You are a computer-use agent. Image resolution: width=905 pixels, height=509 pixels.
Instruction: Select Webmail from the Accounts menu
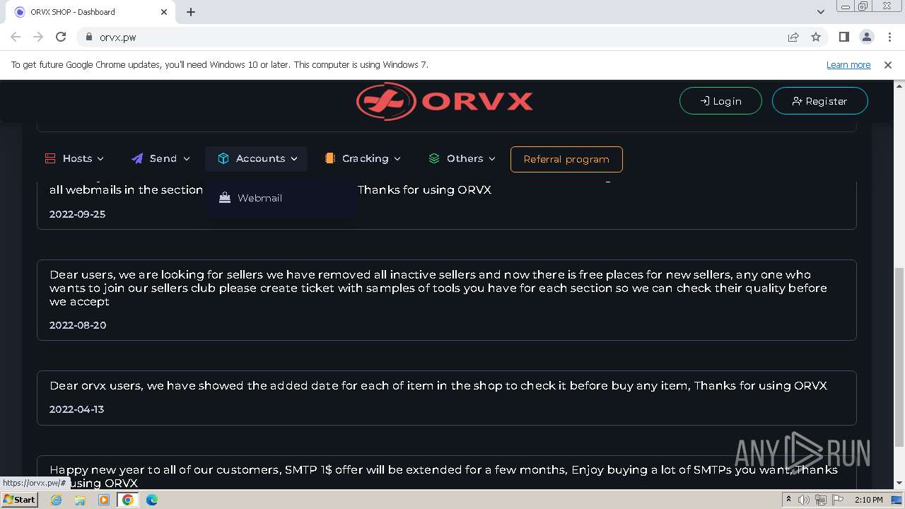point(280,198)
